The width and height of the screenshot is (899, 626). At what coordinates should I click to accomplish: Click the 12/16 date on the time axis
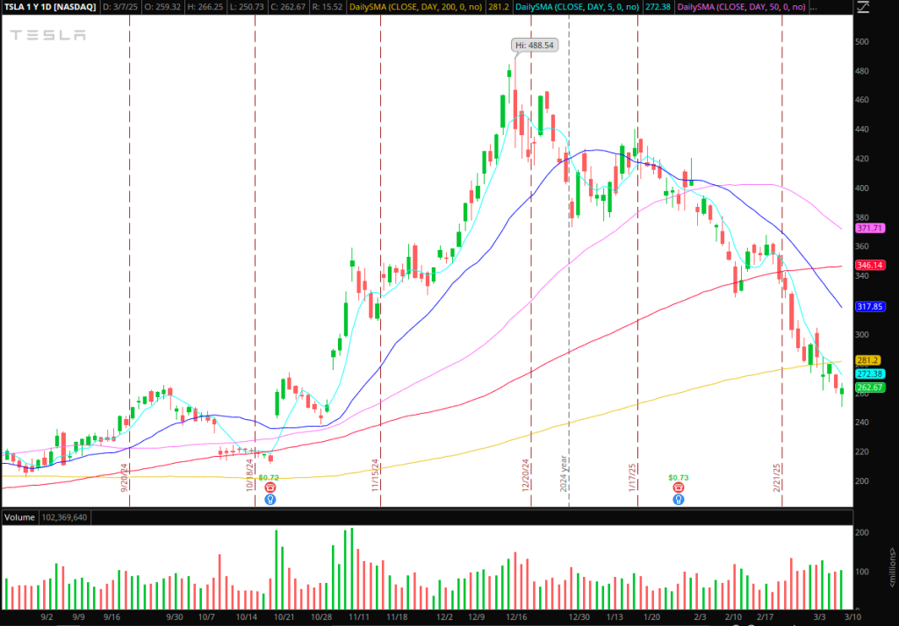pos(516,617)
